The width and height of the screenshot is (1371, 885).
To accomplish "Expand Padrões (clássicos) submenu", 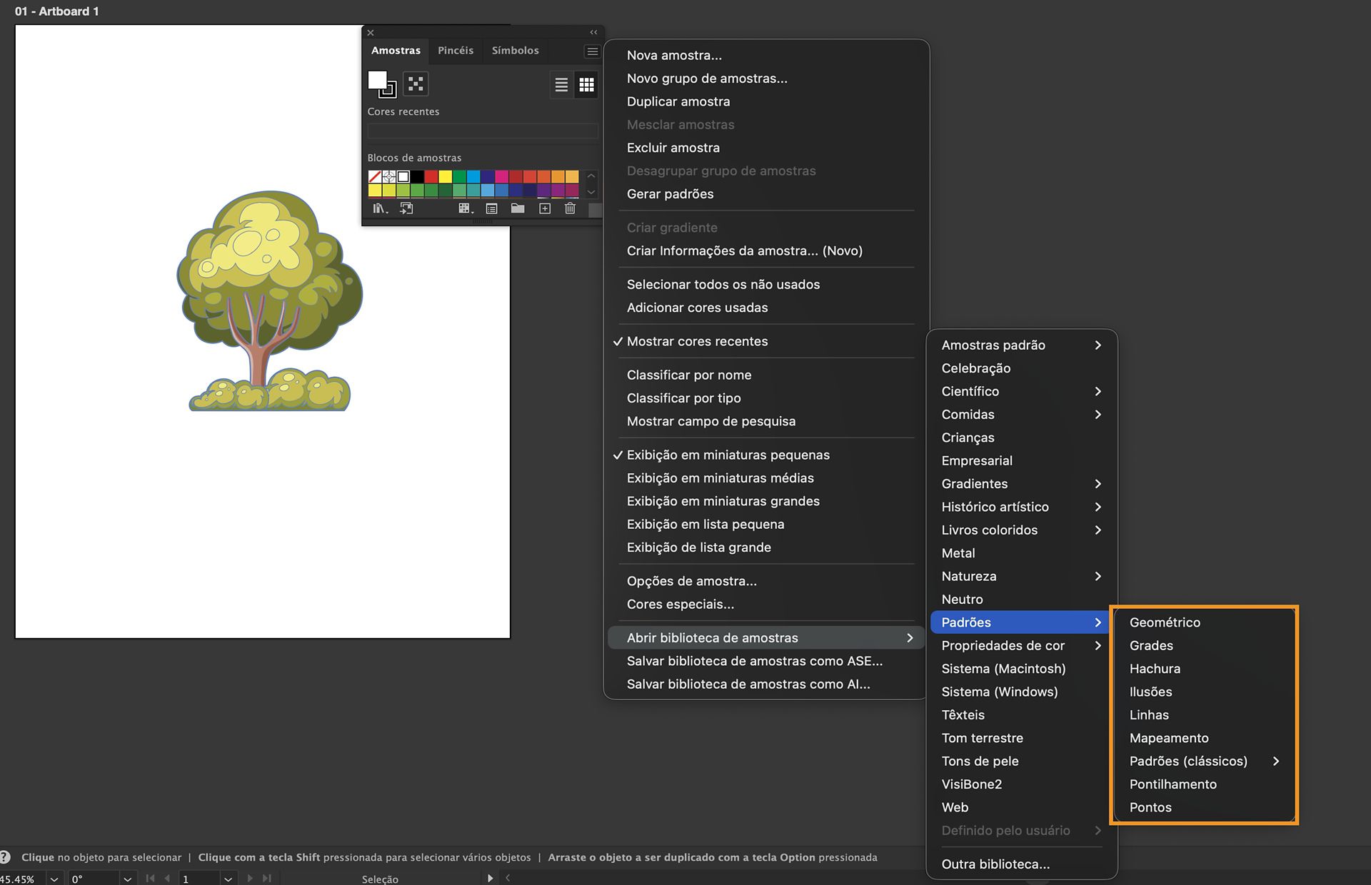I will pyautogui.click(x=1205, y=761).
